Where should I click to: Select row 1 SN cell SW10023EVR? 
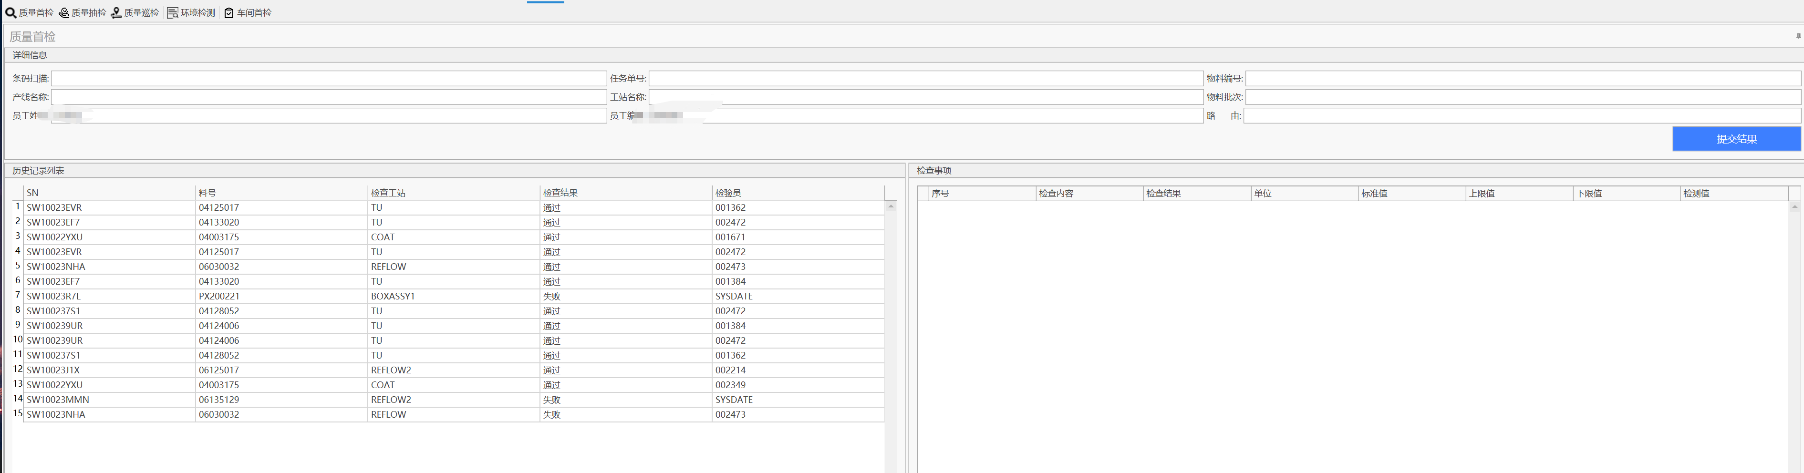pyautogui.click(x=109, y=208)
